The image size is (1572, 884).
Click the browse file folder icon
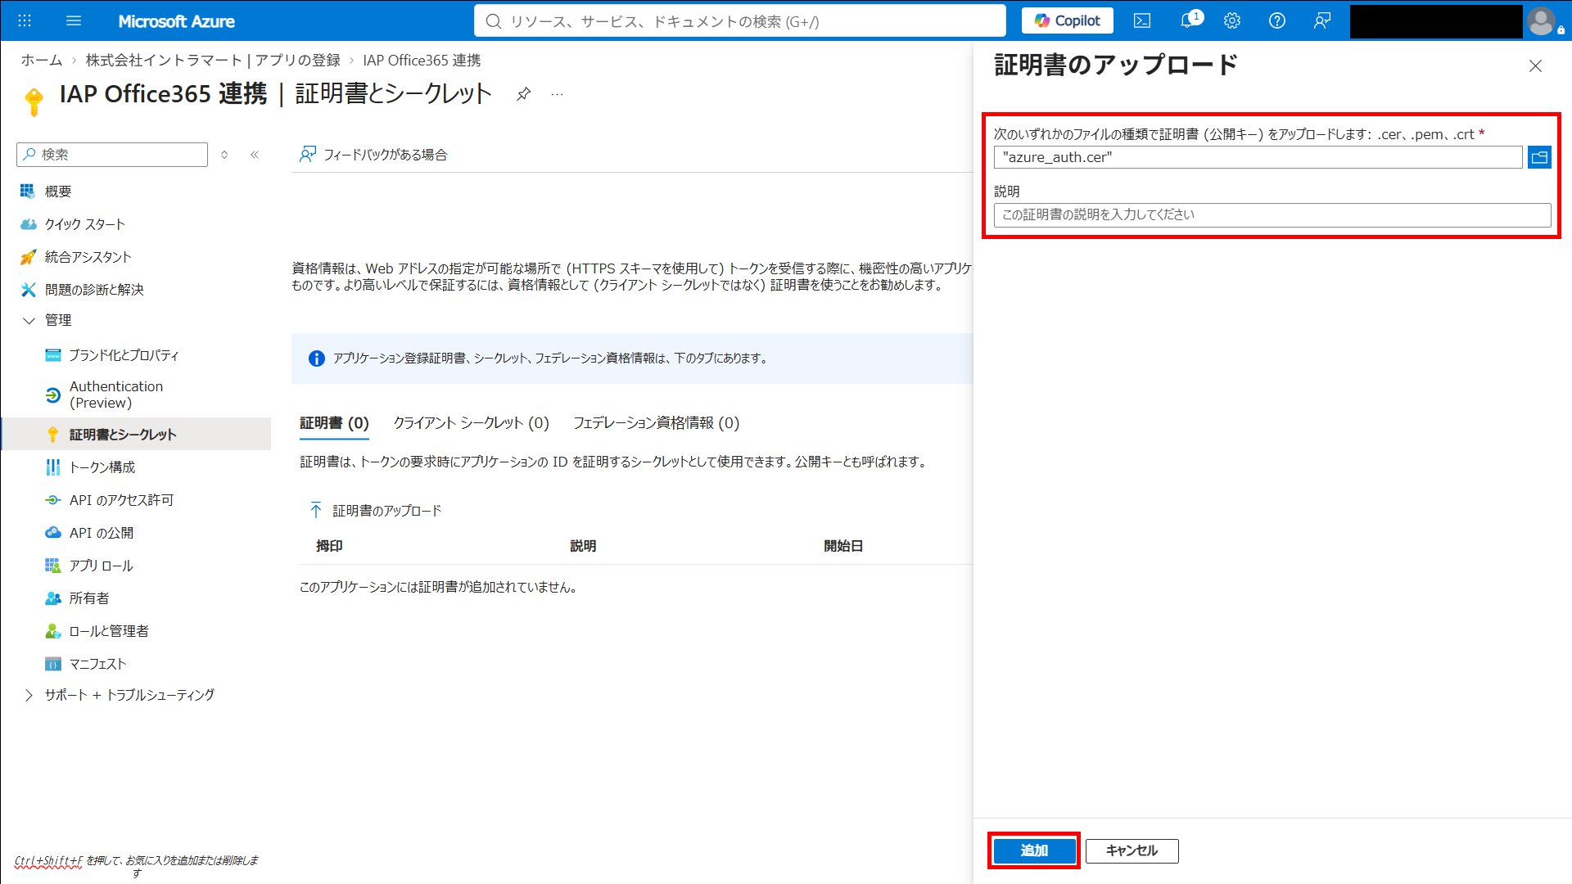pyautogui.click(x=1539, y=157)
